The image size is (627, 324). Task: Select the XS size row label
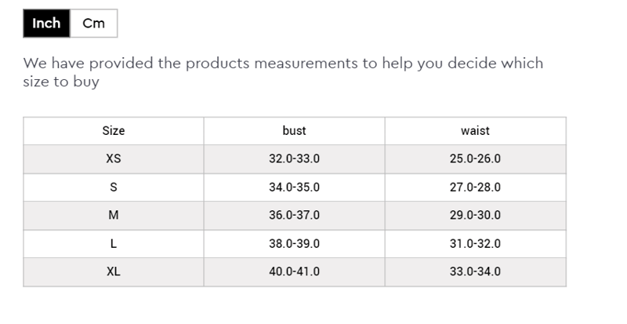114,159
